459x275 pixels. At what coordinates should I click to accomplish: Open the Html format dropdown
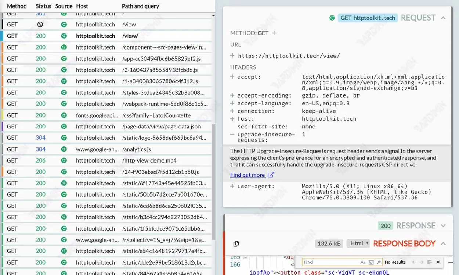click(358, 243)
